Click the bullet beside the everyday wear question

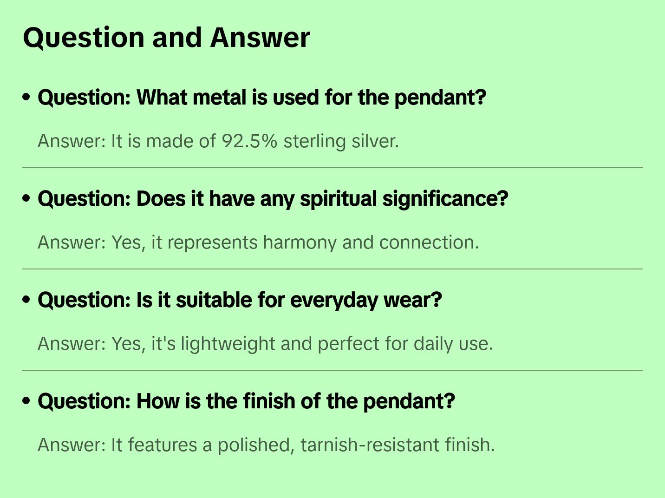[x=26, y=300]
